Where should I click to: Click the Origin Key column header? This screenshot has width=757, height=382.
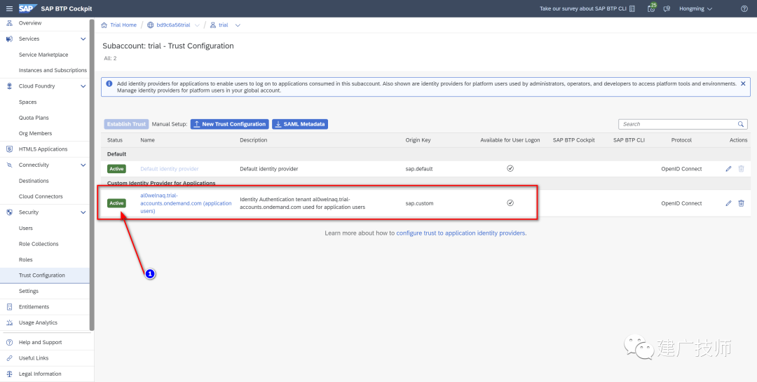click(418, 140)
